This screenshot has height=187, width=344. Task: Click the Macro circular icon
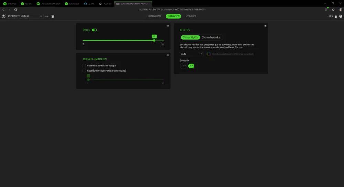[22, 4]
